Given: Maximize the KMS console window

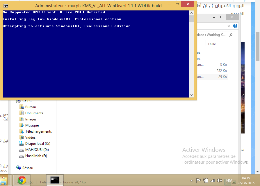Looking at the screenshot, I should point(177,4).
